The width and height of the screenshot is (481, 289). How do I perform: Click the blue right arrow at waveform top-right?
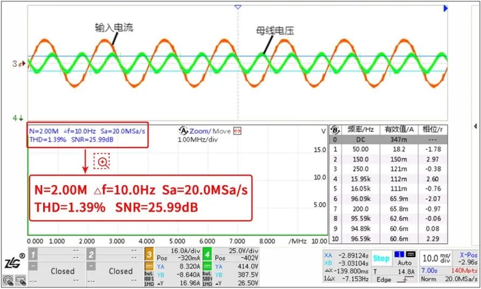pyautogui.click(x=446, y=8)
